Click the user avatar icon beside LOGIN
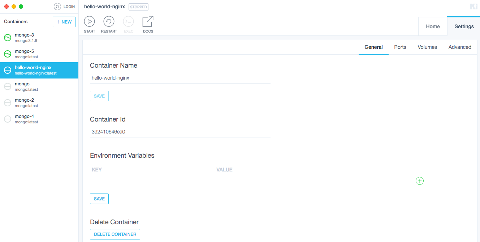 click(58, 7)
